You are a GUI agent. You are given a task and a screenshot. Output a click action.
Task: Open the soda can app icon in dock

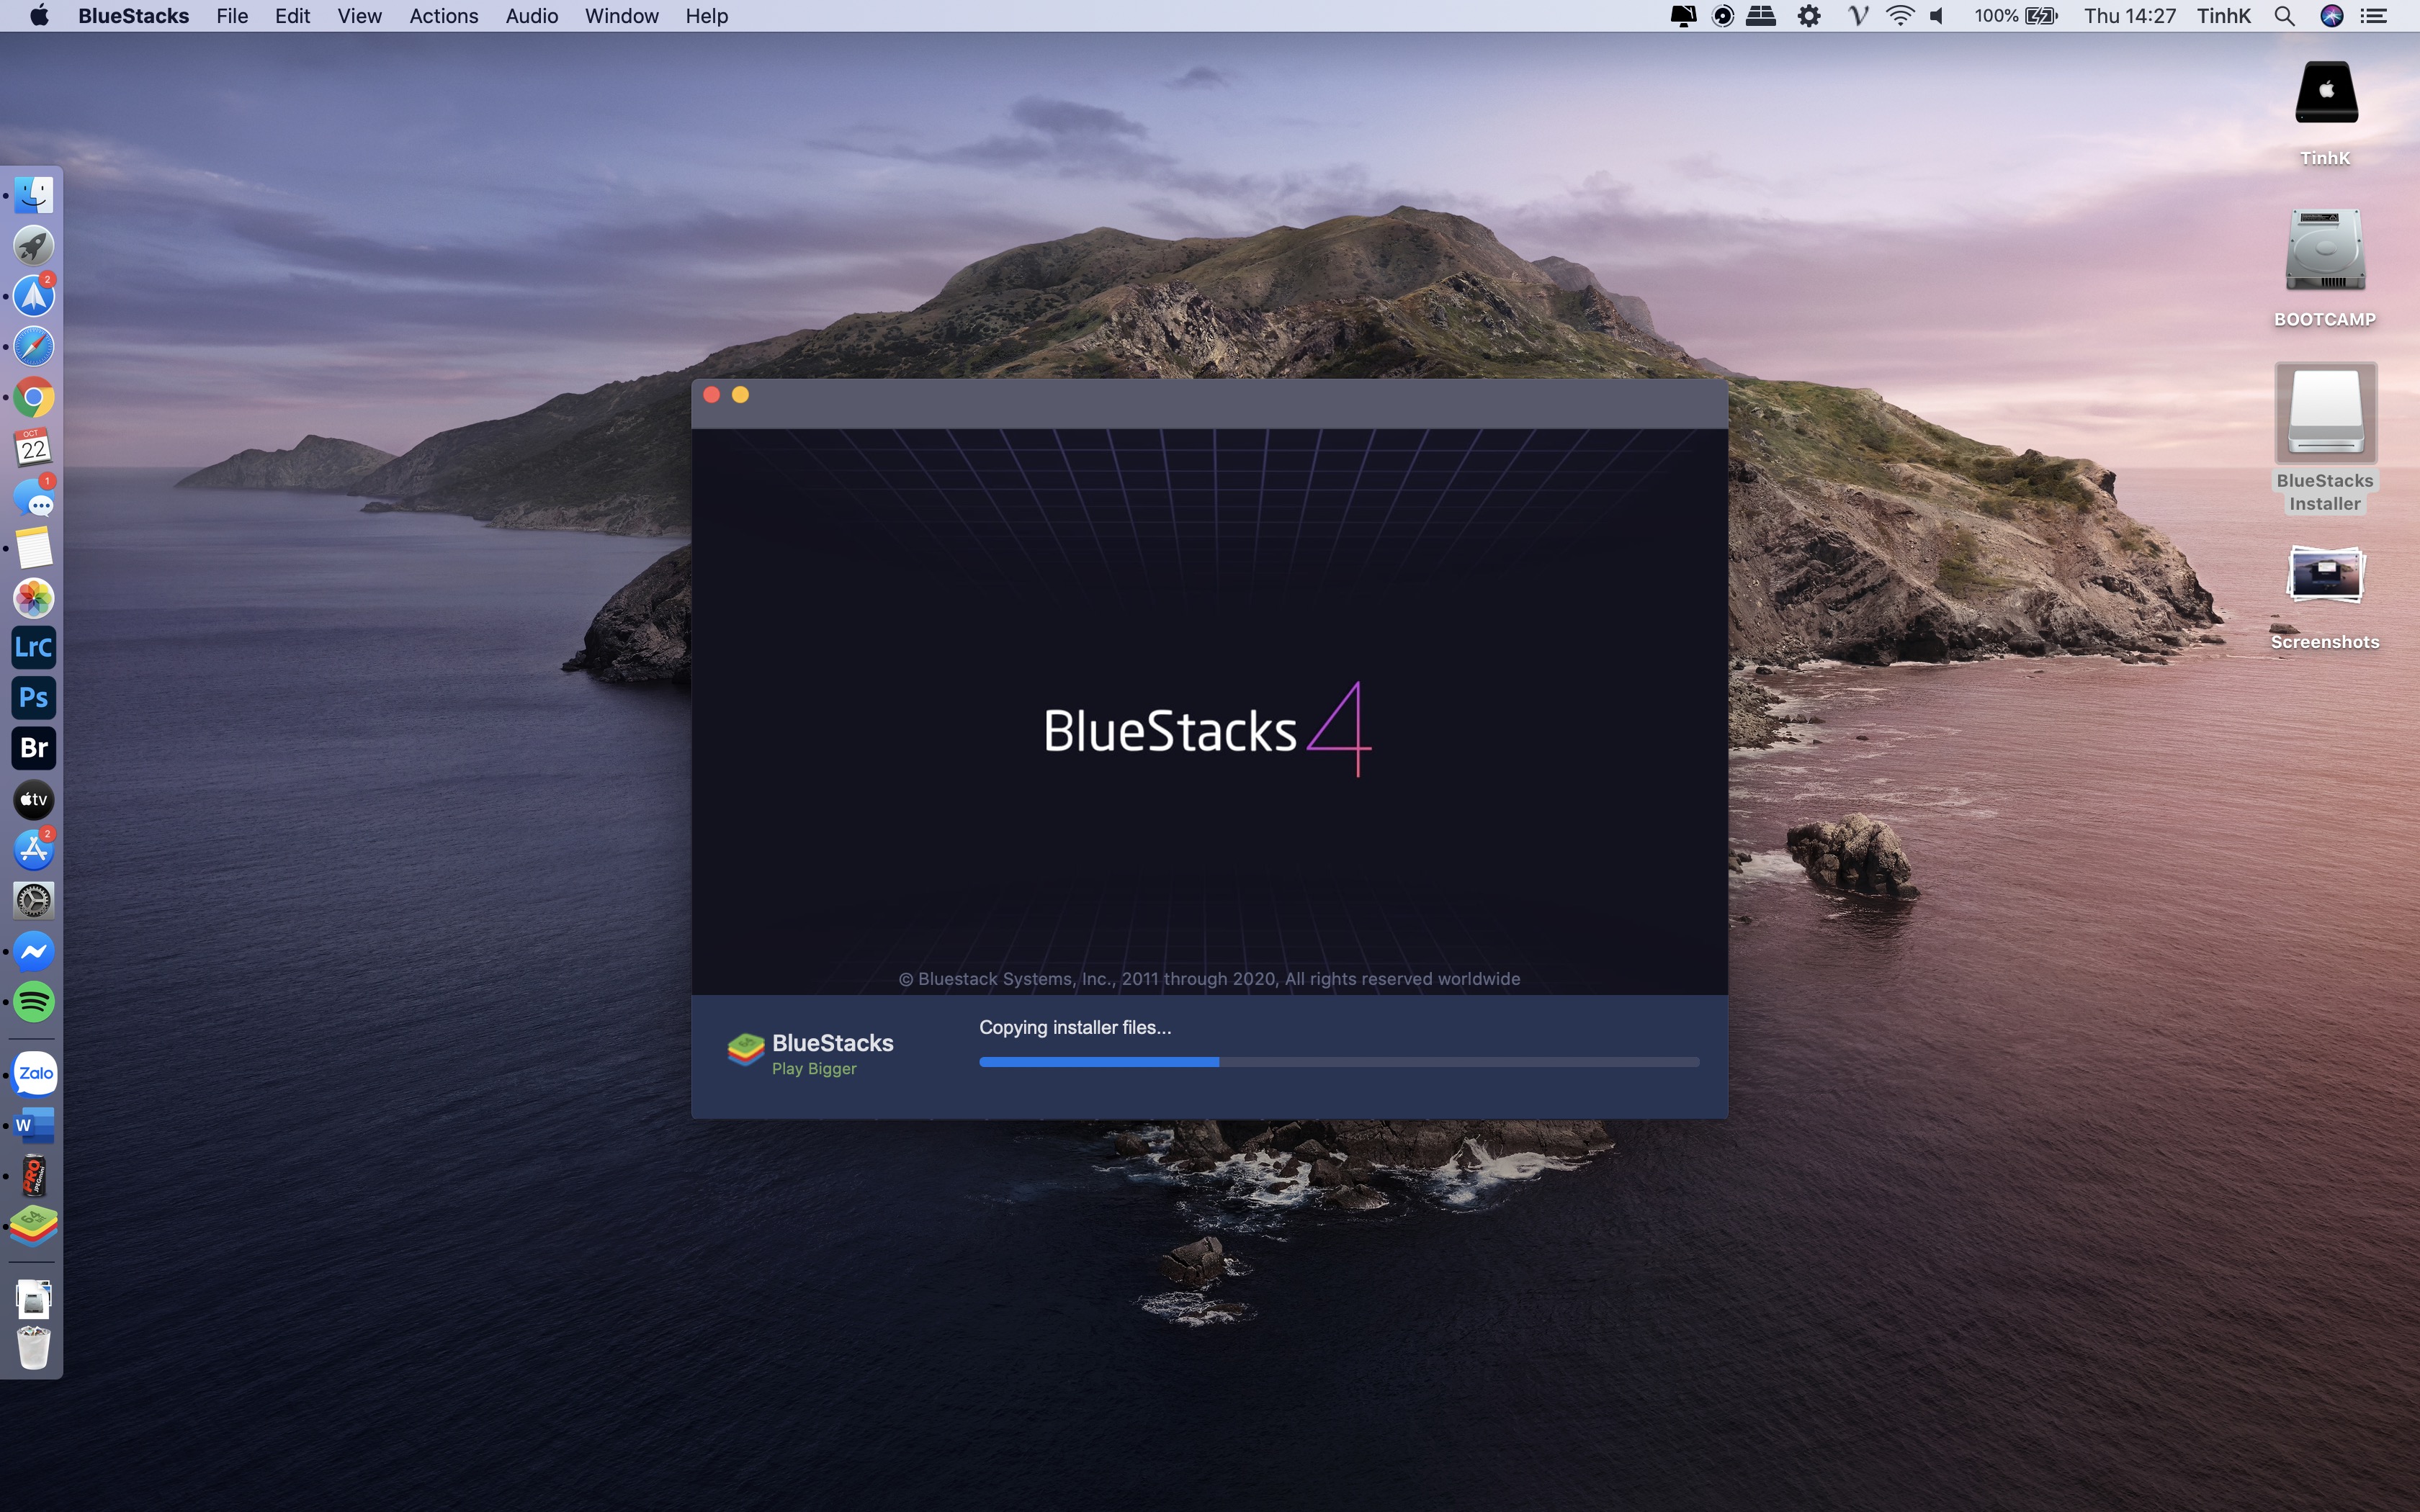tap(34, 1176)
